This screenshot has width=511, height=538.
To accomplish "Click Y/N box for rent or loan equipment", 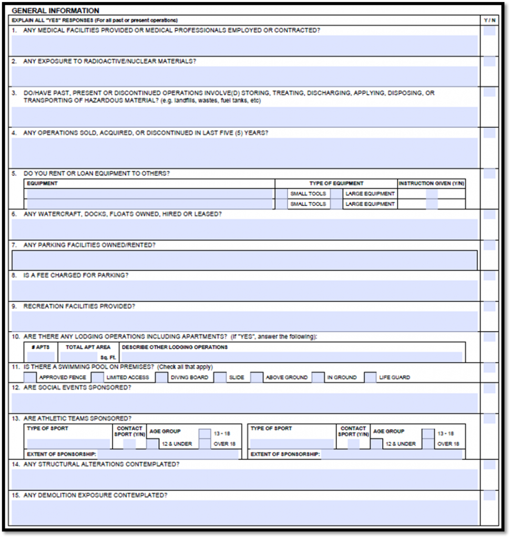I will pos(489,174).
